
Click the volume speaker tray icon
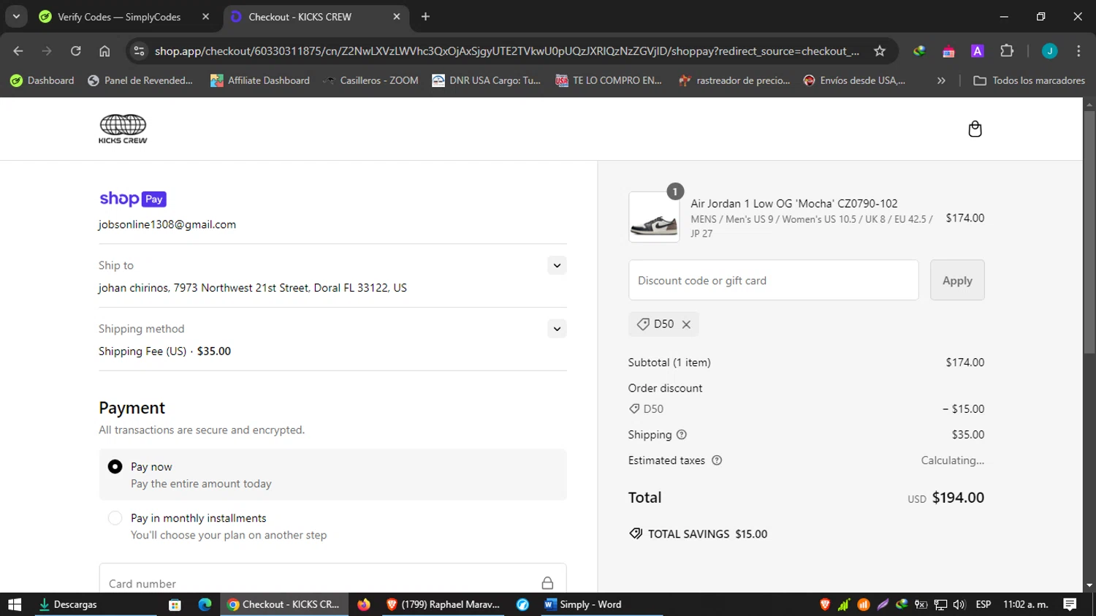pos(959,604)
